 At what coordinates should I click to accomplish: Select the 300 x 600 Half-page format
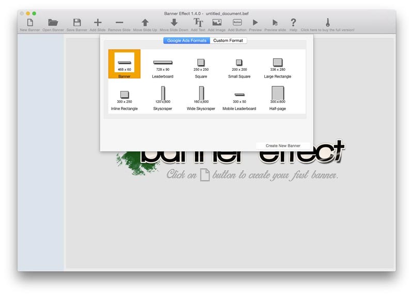278,96
